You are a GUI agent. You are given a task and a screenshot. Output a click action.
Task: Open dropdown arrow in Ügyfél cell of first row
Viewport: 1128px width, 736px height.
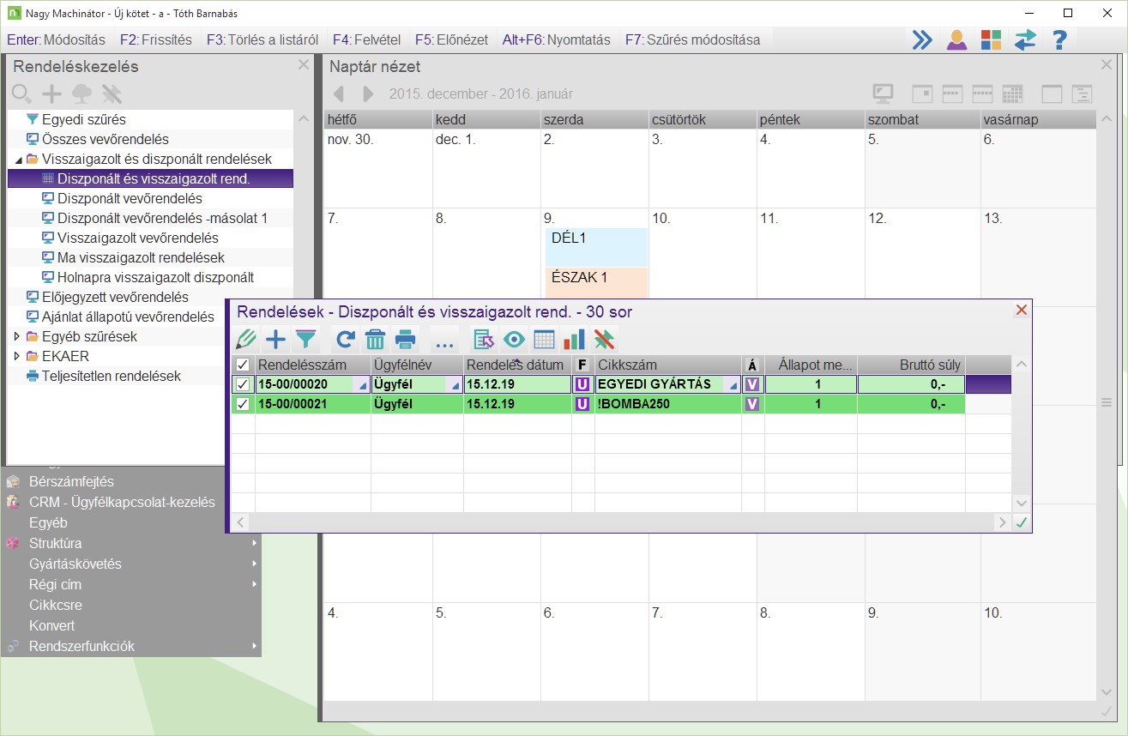(455, 387)
